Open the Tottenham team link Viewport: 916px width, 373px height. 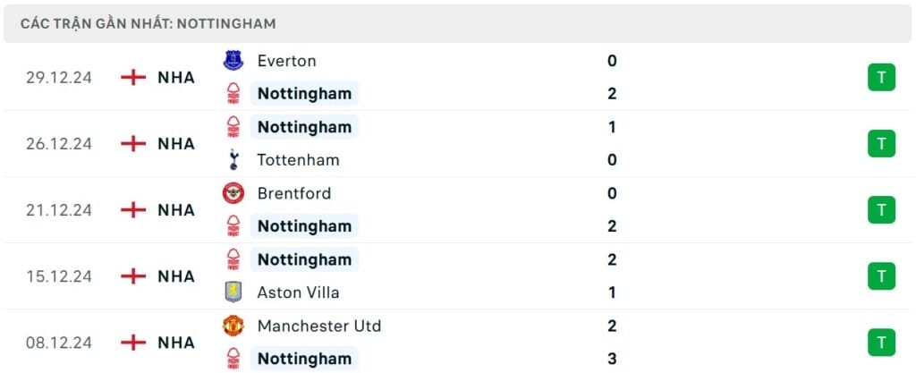pyautogui.click(x=298, y=160)
